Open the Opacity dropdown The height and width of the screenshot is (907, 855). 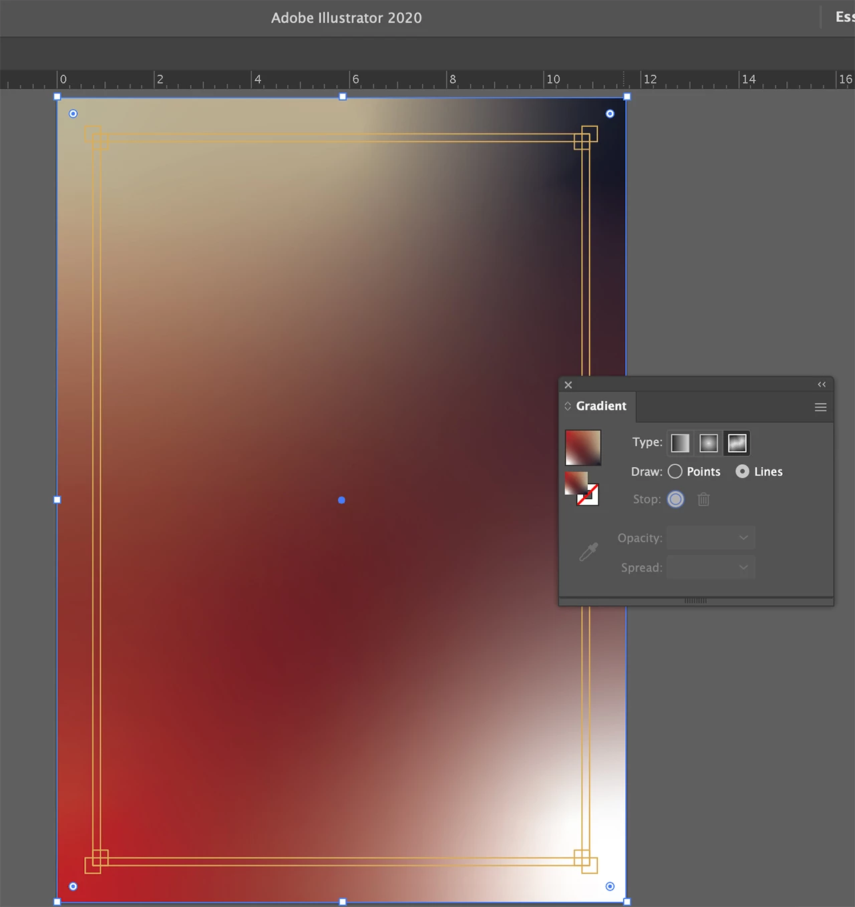click(711, 538)
